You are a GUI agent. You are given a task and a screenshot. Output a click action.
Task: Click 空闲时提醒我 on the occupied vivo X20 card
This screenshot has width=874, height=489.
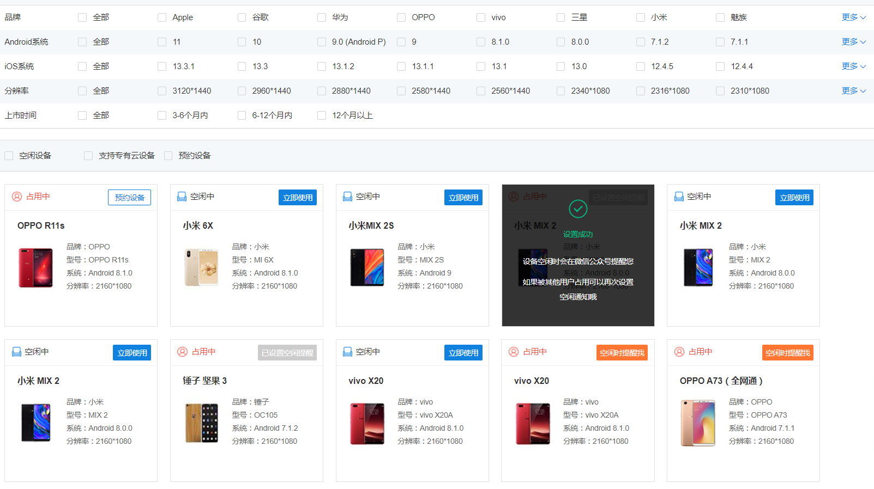[622, 353]
